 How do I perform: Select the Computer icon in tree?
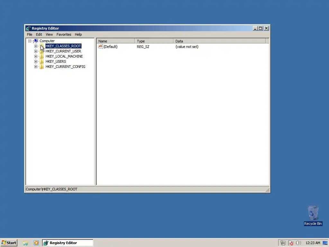click(36, 41)
